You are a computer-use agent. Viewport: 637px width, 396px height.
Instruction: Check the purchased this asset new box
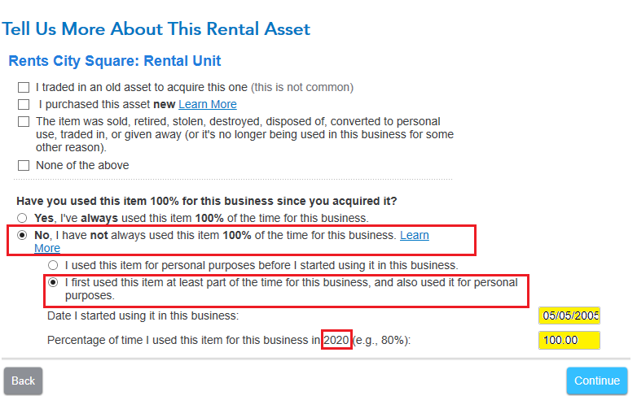(x=24, y=104)
